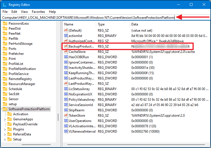This screenshot has height=148, width=211.
Task: Expand the GenuineApps subkey
Action: click(x=5, y=119)
